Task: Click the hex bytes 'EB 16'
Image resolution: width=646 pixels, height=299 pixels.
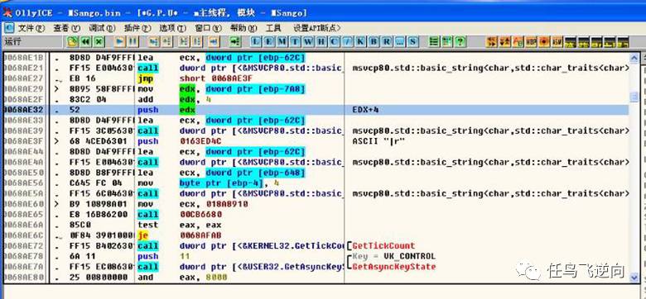Action: pyautogui.click(x=82, y=78)
